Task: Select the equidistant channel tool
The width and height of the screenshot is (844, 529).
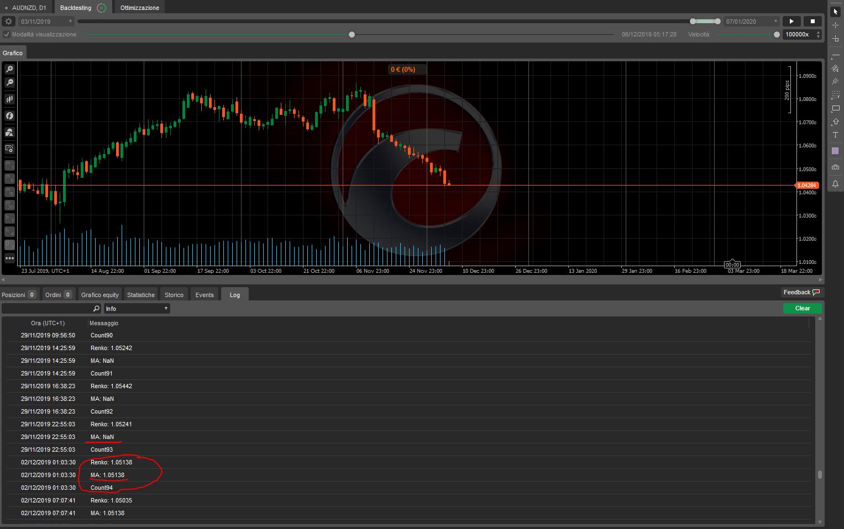Action: pos(835,68)
